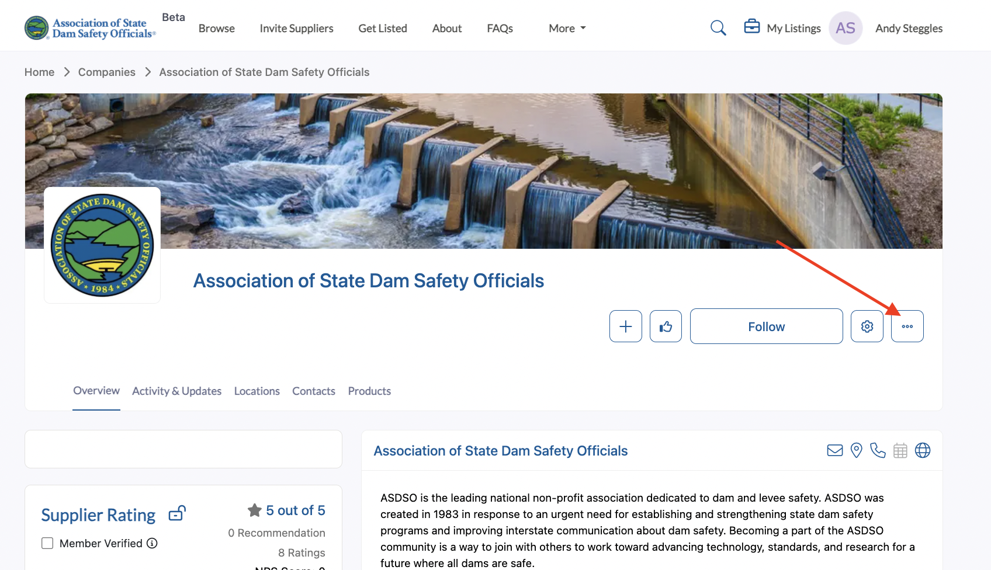
Task: Open the three-dots more options button
Action: 907,326
